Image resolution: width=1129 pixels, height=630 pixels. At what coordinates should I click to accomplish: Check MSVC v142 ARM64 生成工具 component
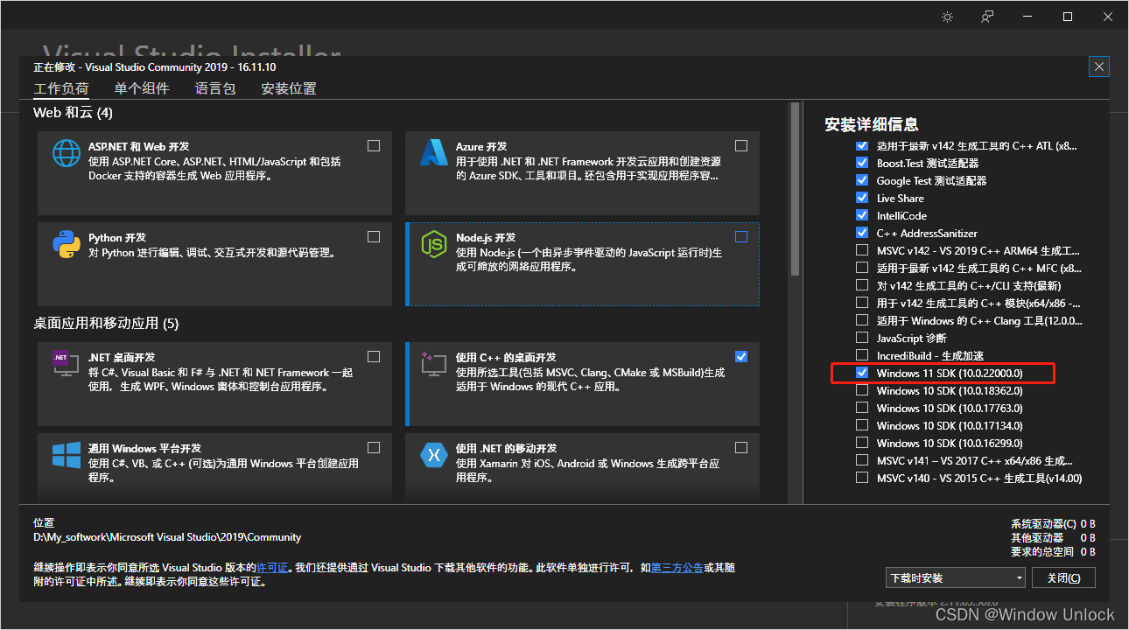(x=862, y=250)
